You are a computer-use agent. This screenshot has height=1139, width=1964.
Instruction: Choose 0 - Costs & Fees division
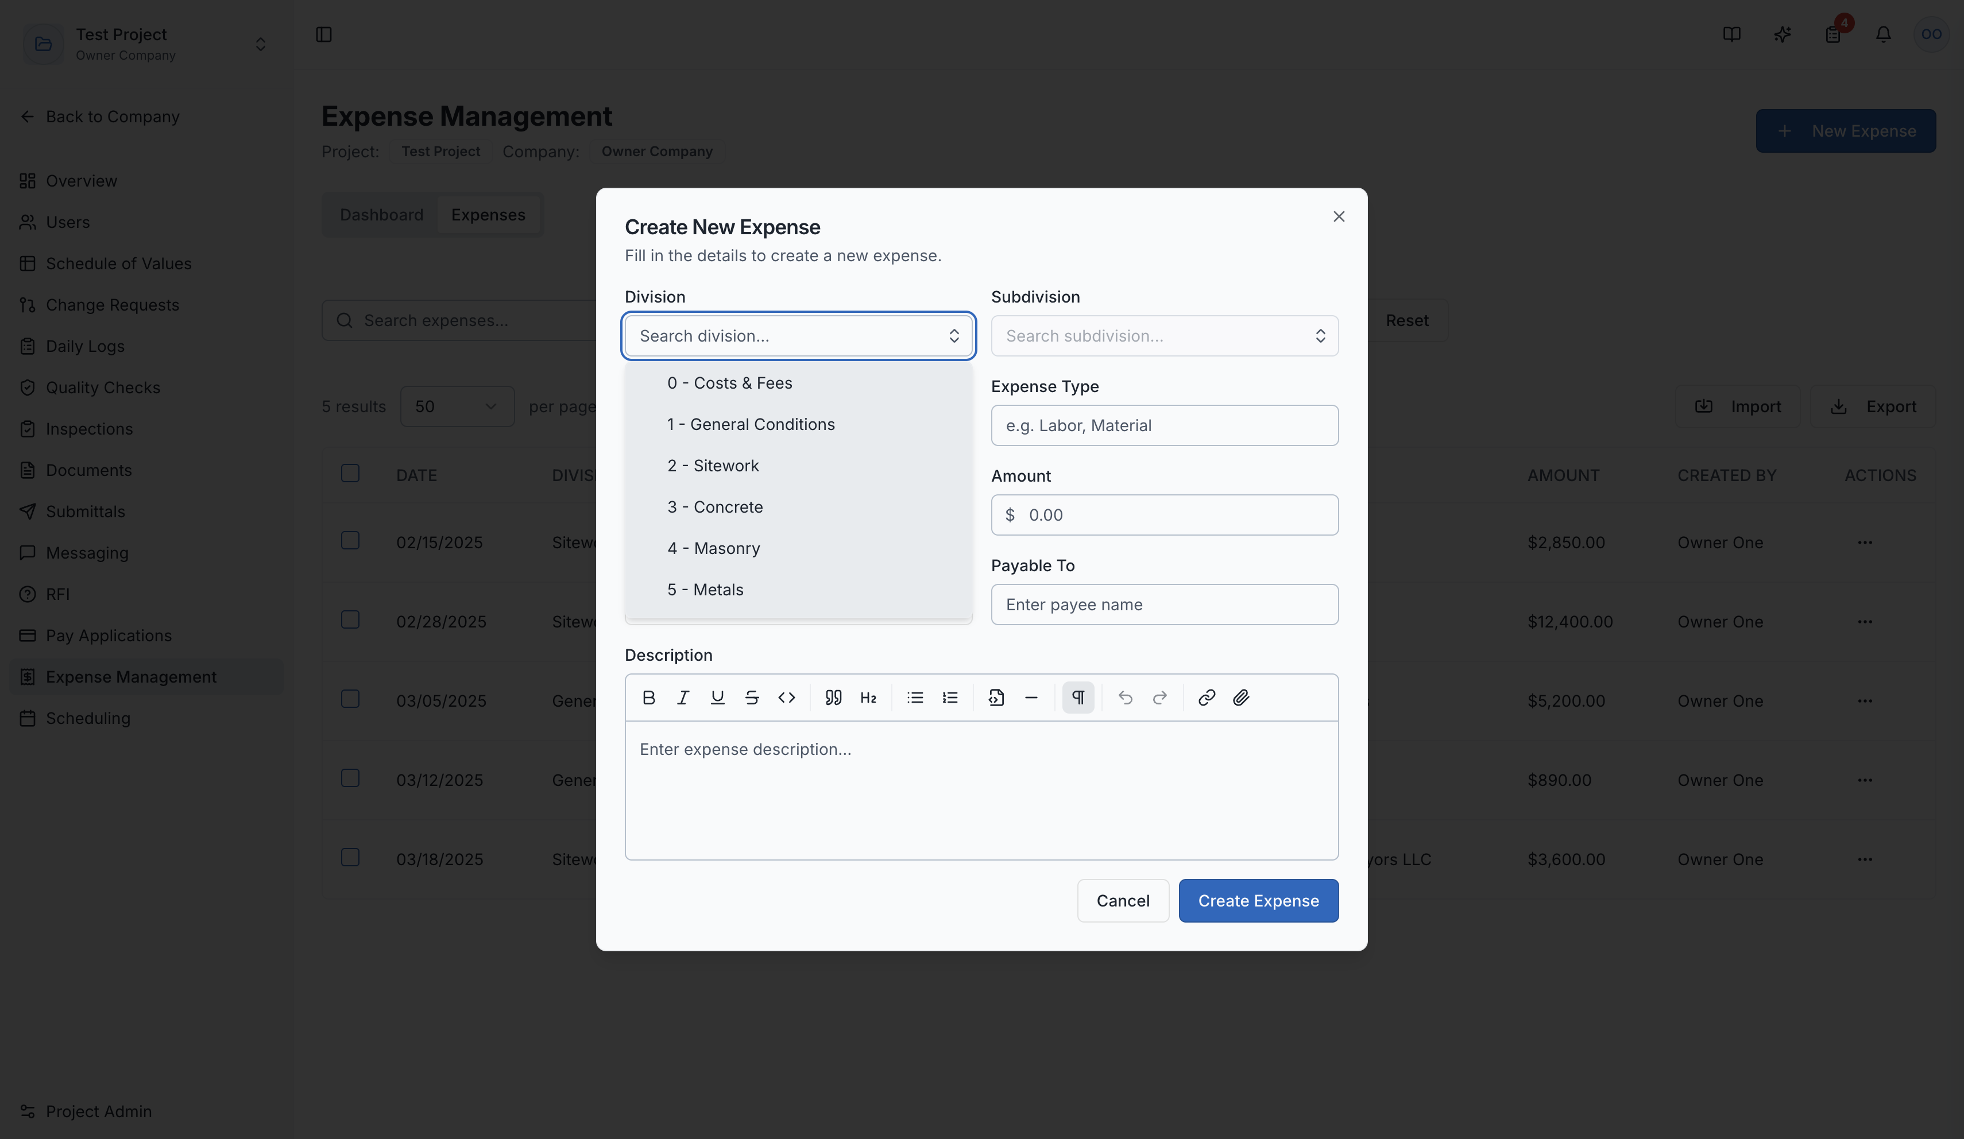(798, 383)
